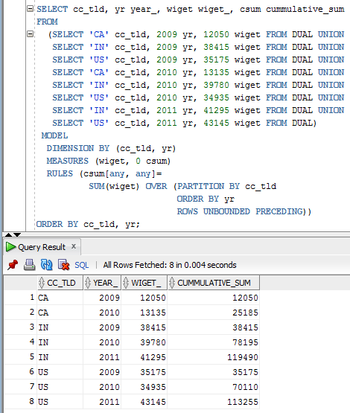Click the green Query Result run icon
The width and height of the screenshot is (350, 413).
tap(10, 247)
